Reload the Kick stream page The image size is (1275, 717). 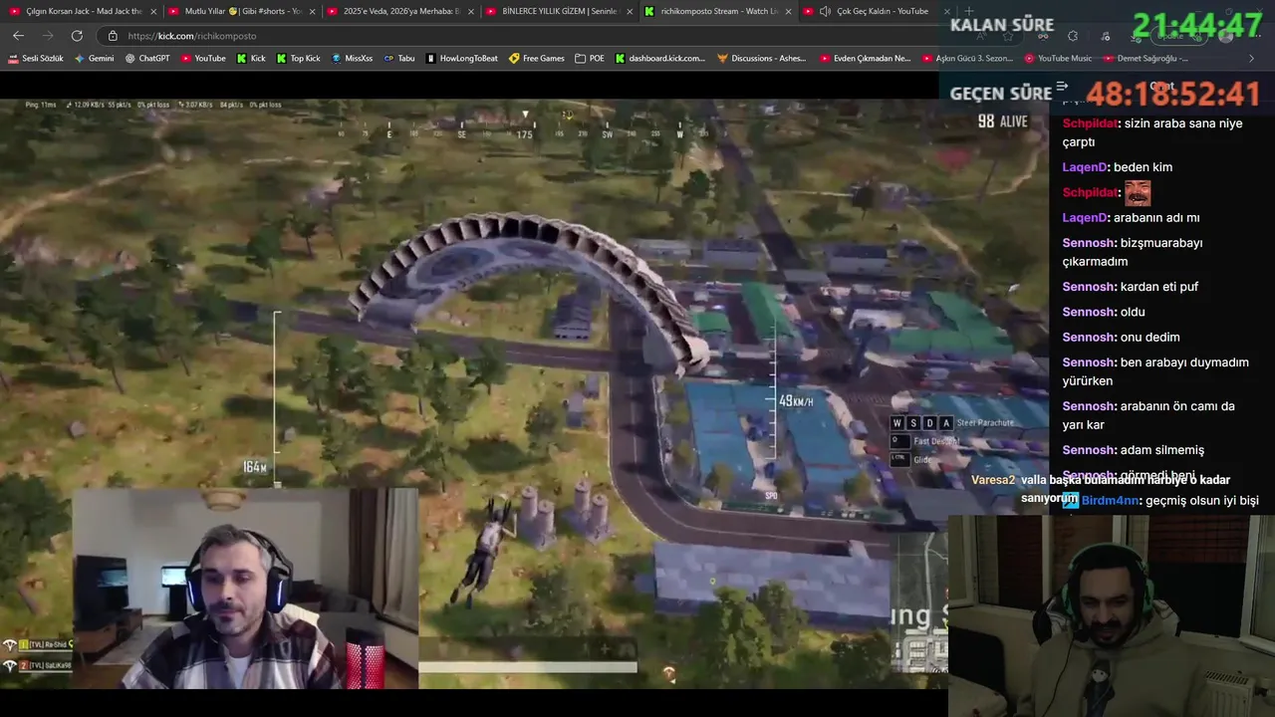click(77, 36)
